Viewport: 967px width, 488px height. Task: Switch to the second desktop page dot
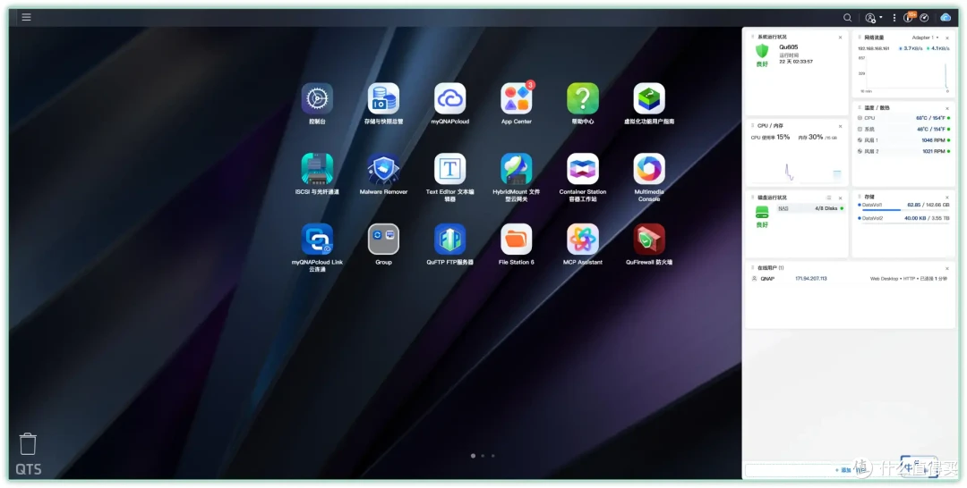tap(483, 456)
